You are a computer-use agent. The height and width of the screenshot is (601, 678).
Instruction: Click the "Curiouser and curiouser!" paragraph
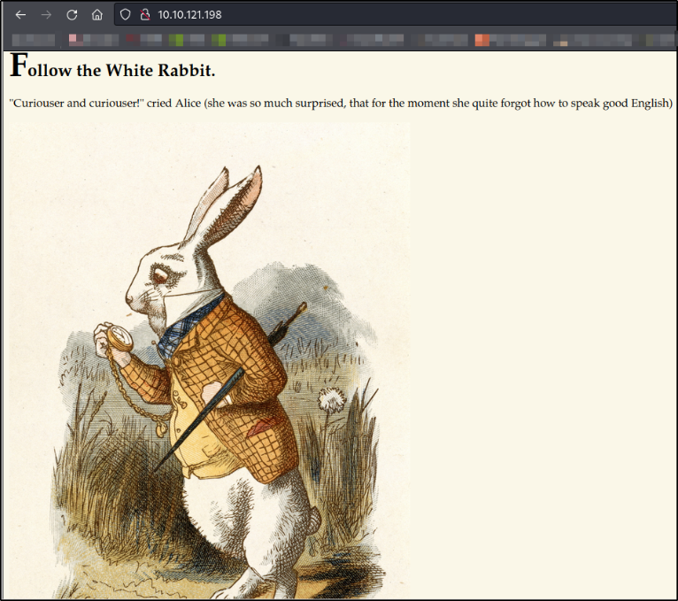(x=341, y=104)
